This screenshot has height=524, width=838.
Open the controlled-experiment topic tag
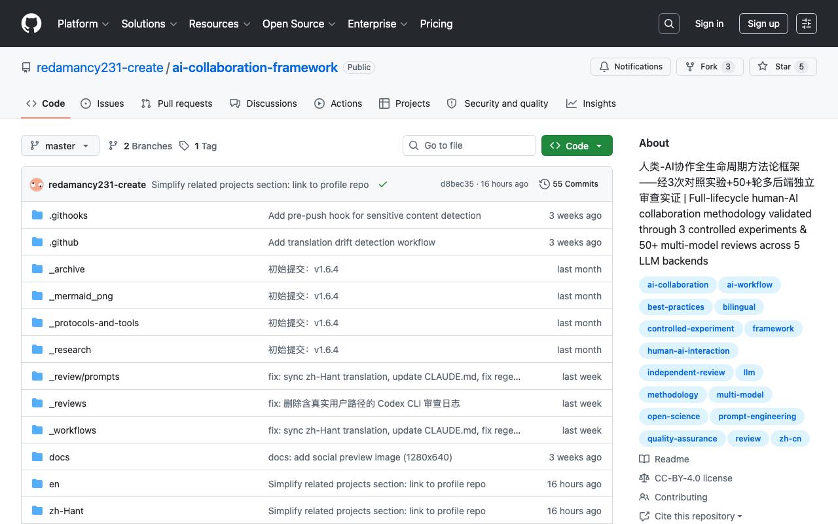(691, 329)
